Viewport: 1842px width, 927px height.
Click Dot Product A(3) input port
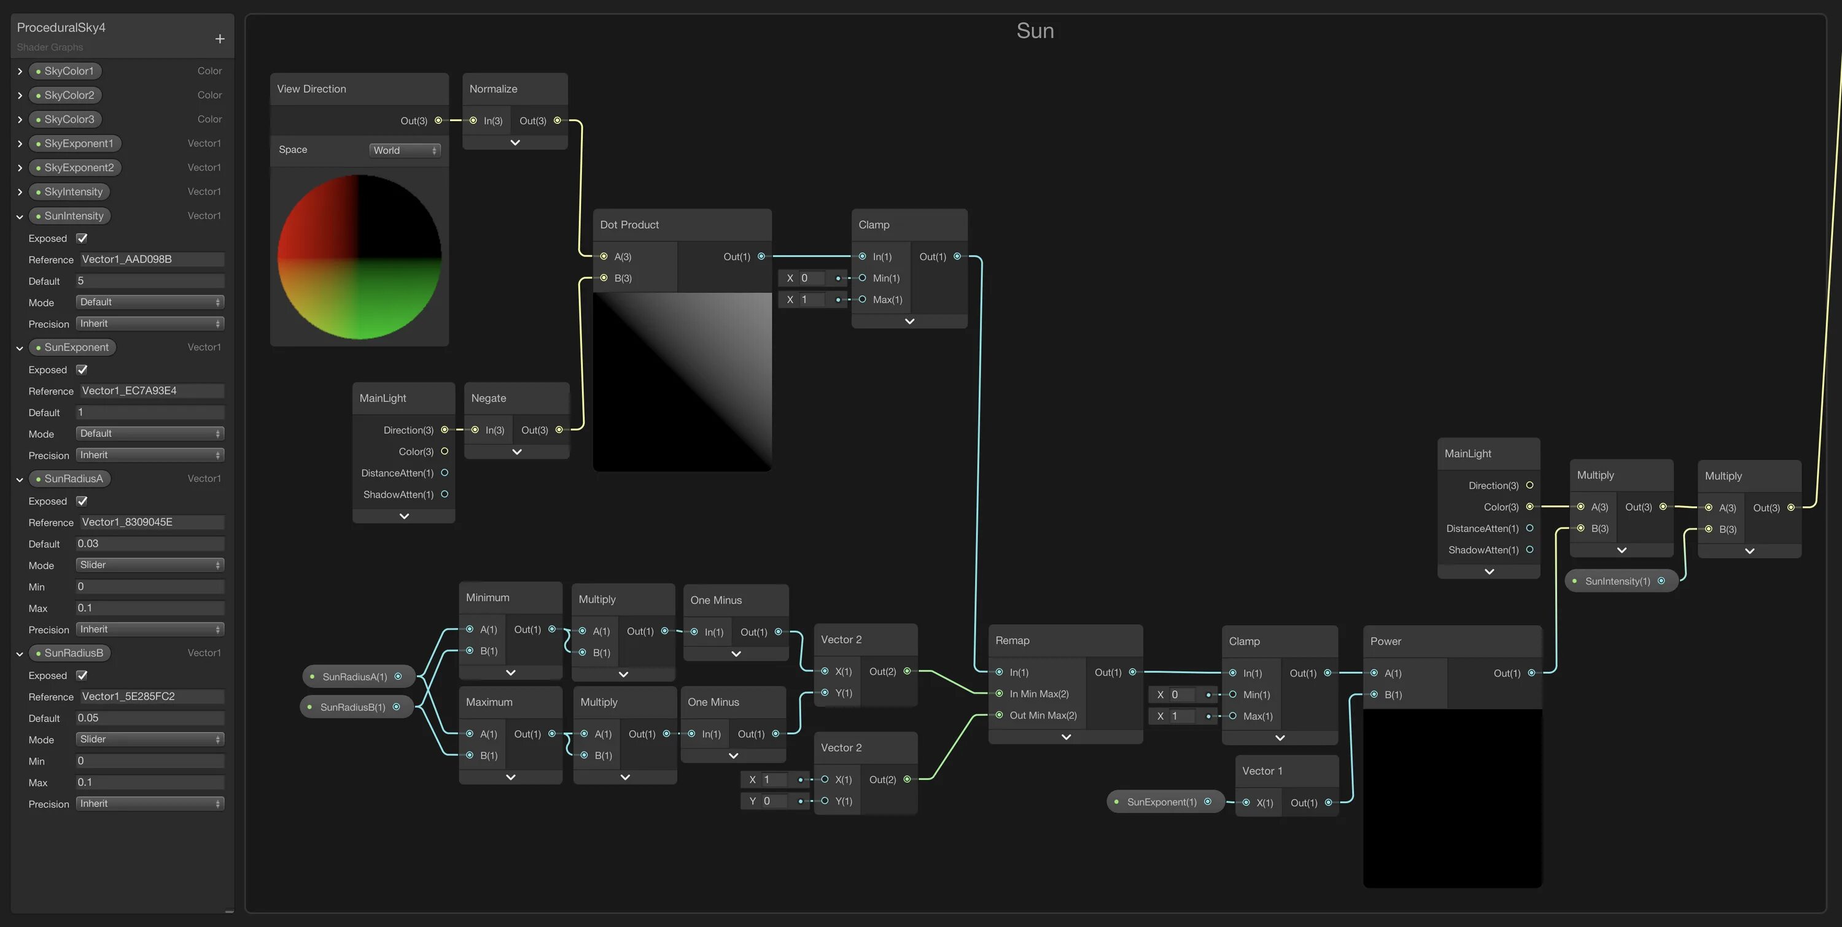tap(604, 256)
